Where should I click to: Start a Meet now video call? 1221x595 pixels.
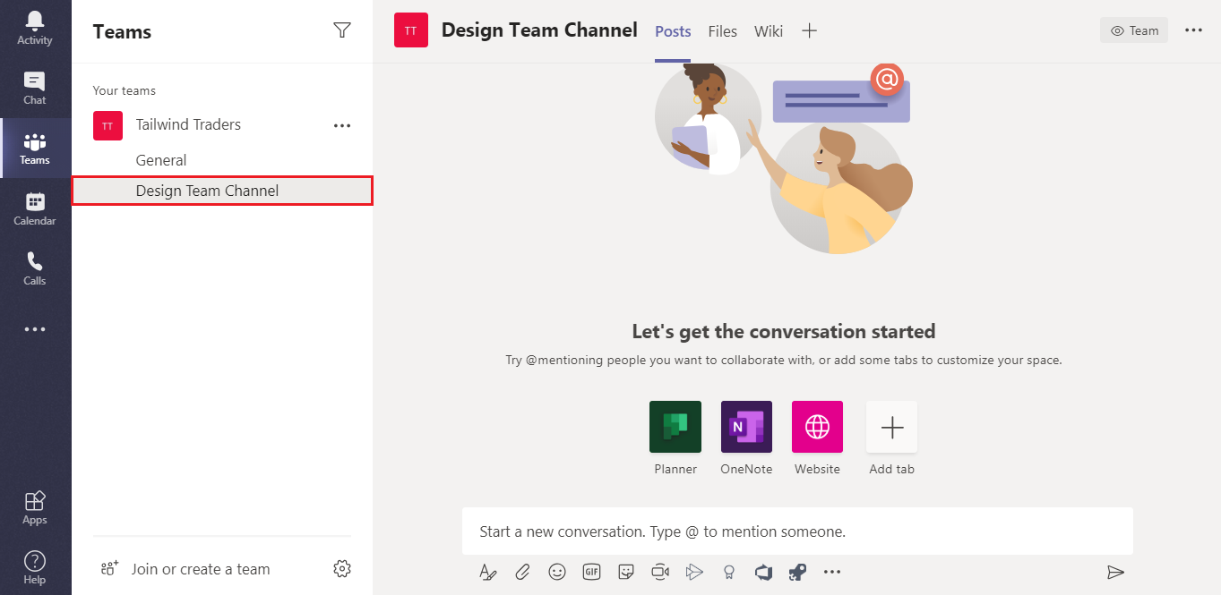(x=660, y=572)
